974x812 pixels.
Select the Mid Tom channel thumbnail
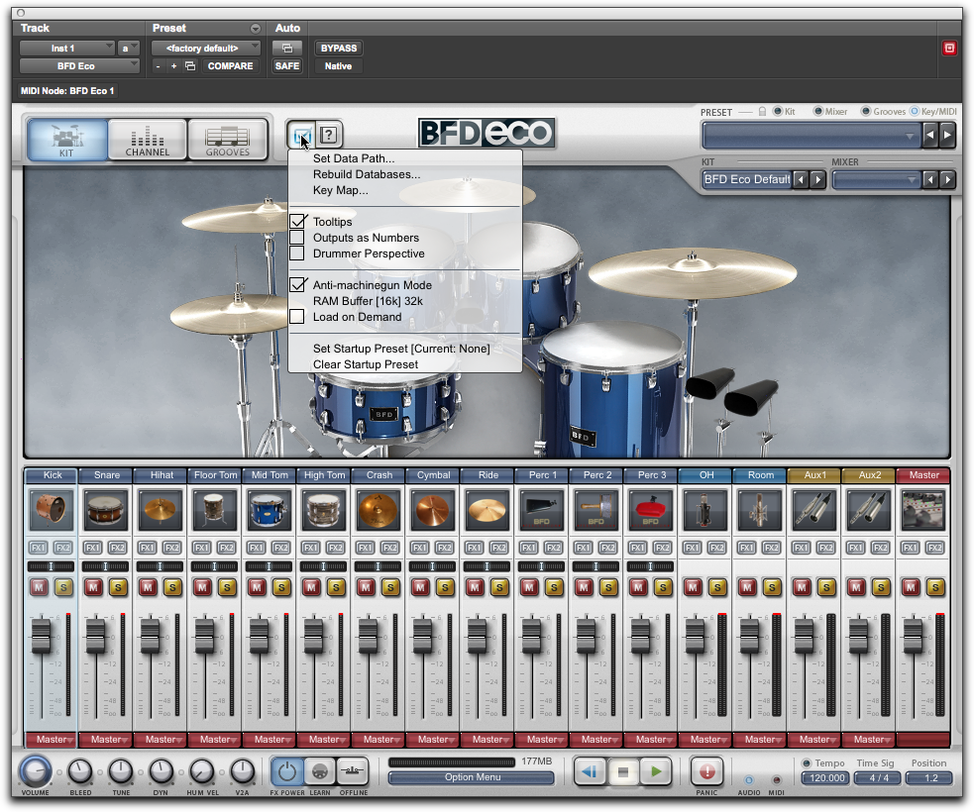pyautogui.click(x=270, y=510)
